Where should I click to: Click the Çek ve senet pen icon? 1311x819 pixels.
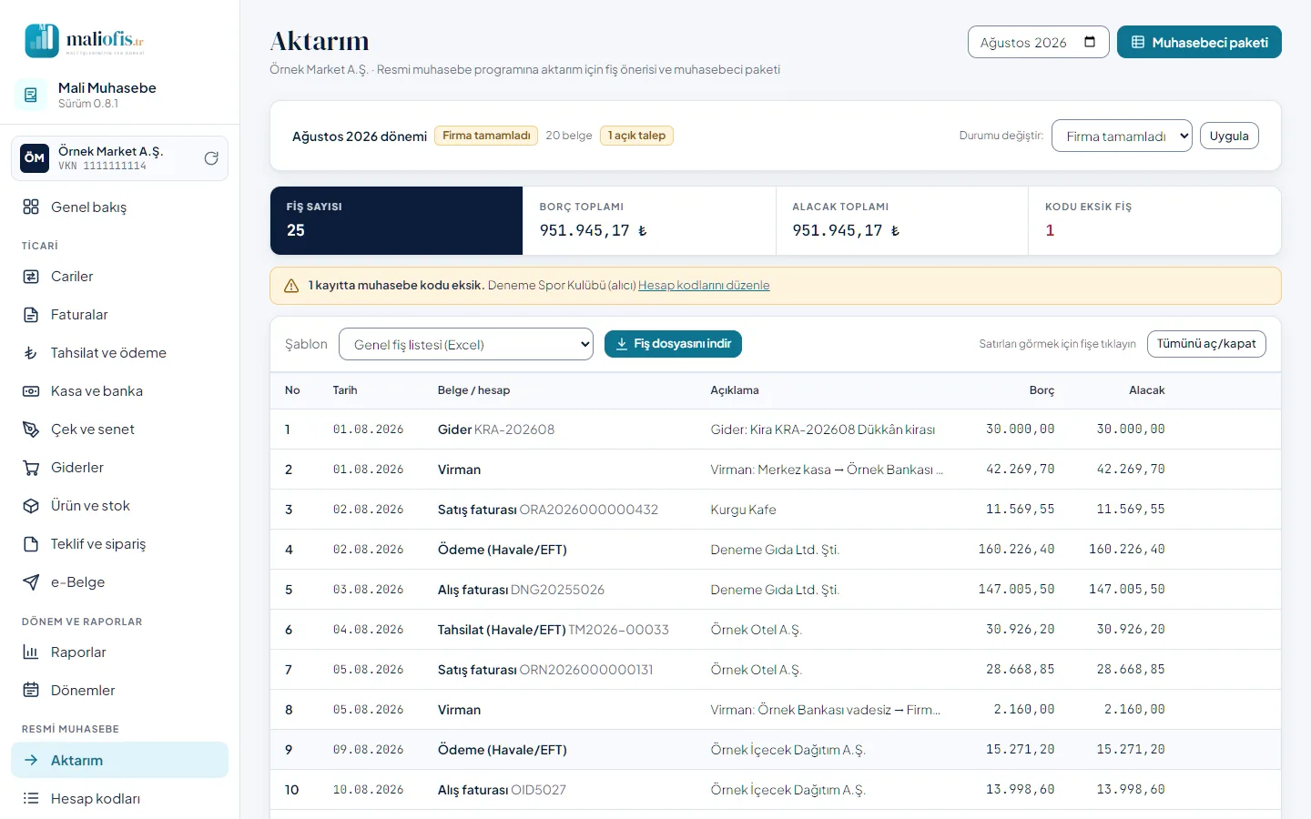(31, 430)
